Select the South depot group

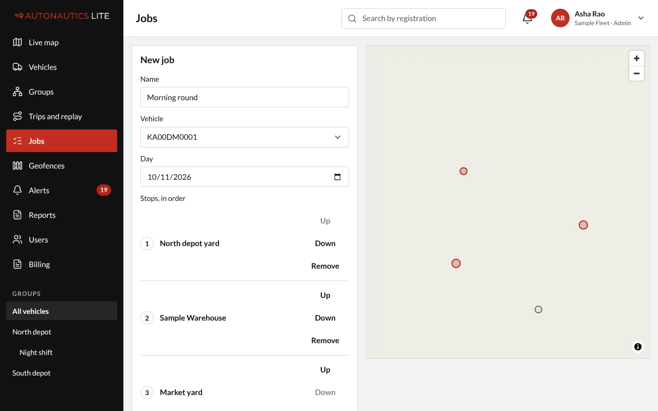point(62,373)
